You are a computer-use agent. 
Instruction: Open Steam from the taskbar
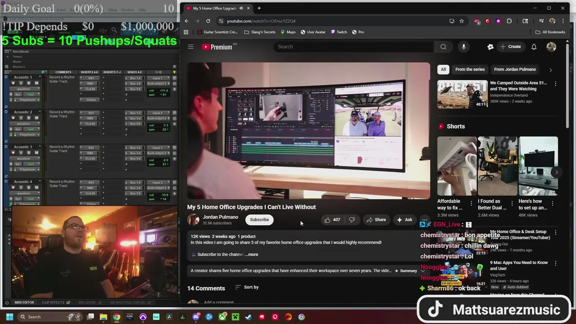[x=248, y=317]
